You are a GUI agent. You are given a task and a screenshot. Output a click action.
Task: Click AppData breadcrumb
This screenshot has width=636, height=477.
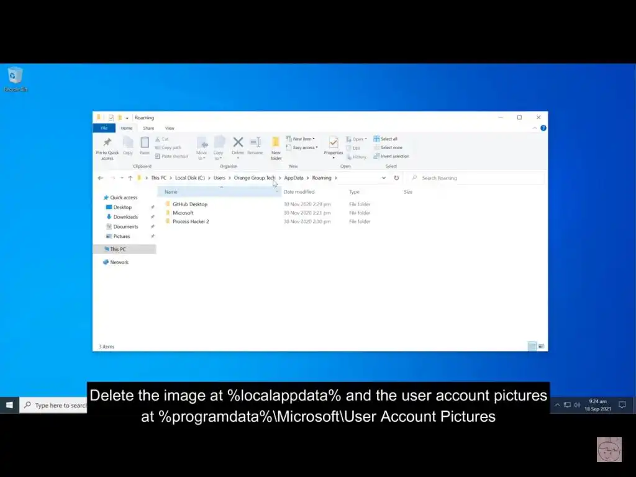pos(294,178)
